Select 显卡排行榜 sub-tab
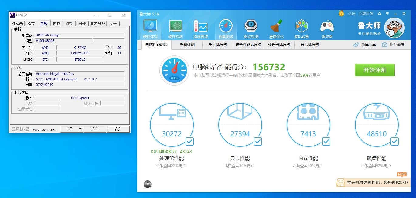 tap(310, 45)
